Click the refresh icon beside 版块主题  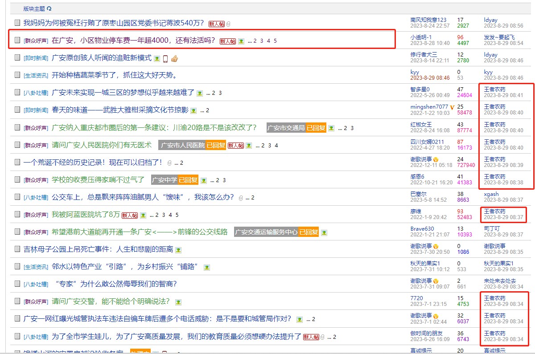49,8
